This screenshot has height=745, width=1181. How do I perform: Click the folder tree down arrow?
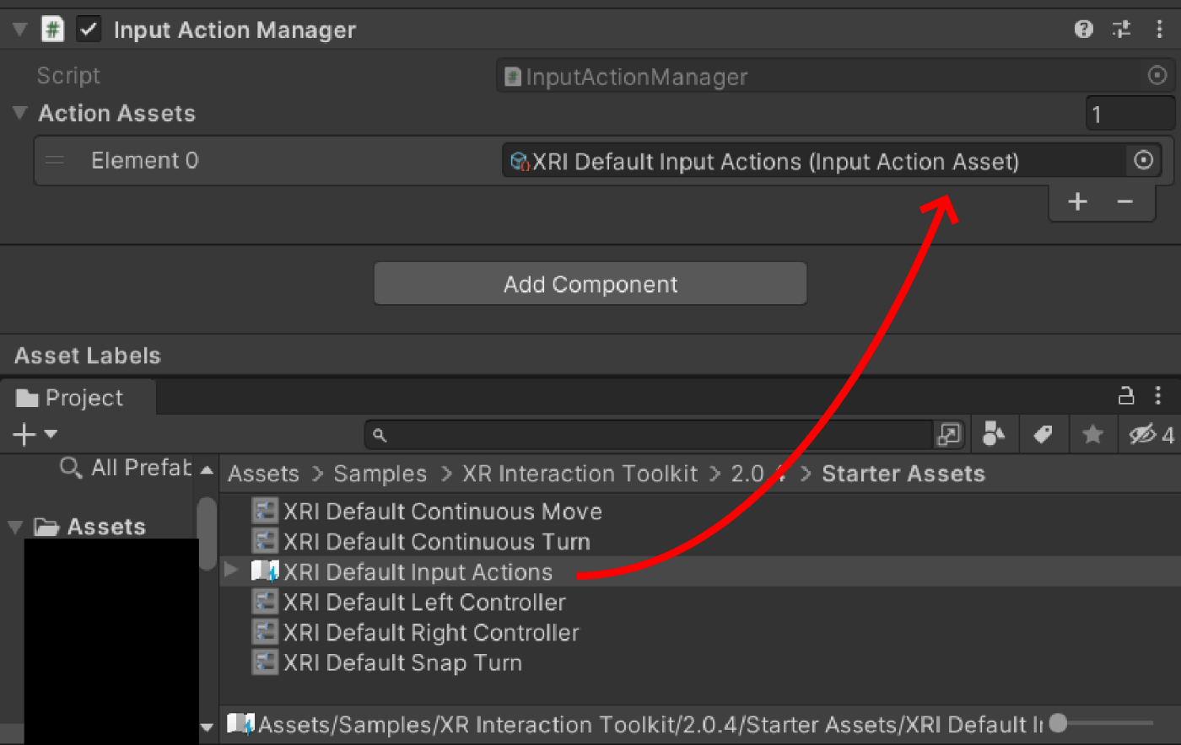(207, 726)
